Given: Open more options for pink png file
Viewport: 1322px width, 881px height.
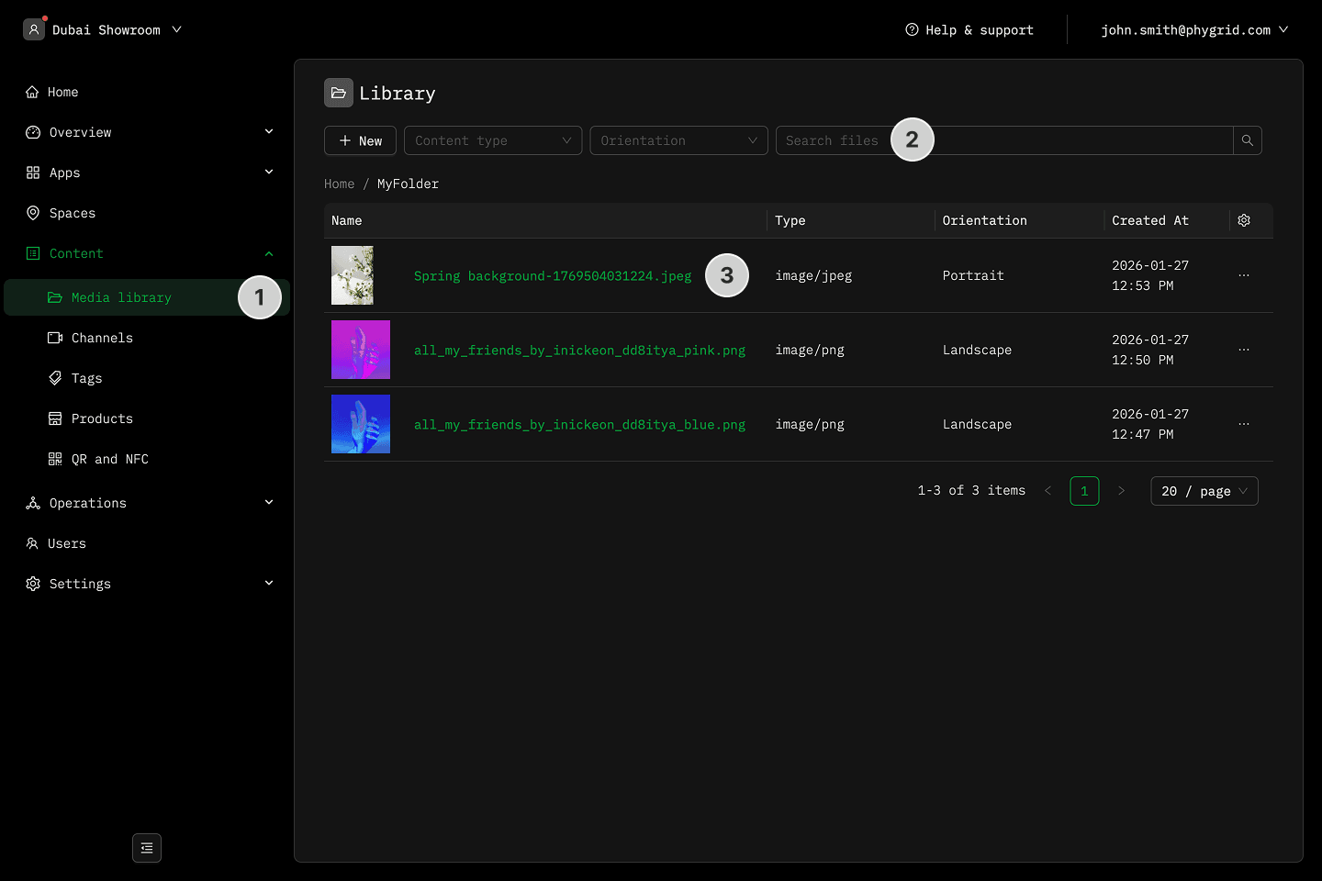Looking at the screenshot, I should (x=1244, y=350).
